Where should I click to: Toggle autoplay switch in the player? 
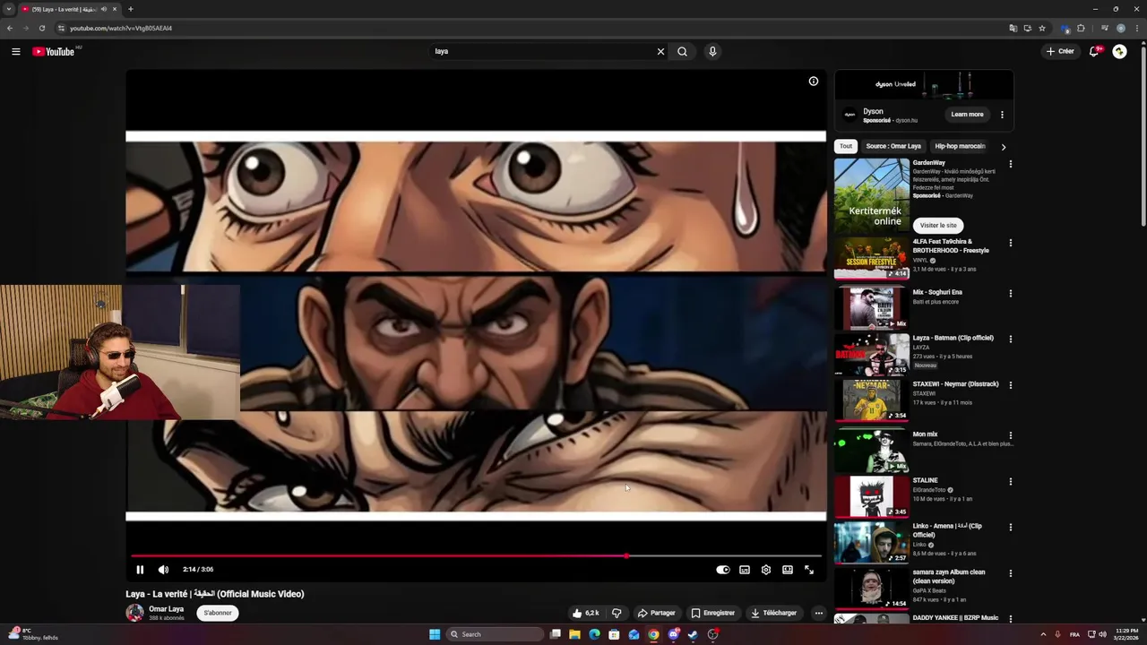pos(723,570)
